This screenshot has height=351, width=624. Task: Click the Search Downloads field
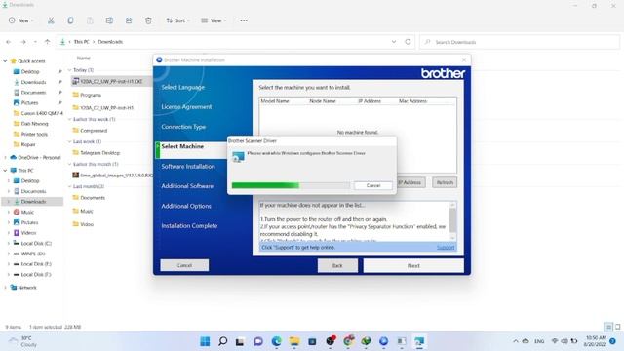point(520,42)
